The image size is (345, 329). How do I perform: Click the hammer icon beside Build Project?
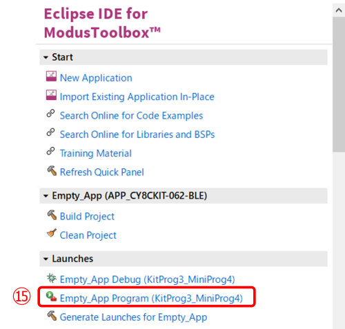pos(52,215)
